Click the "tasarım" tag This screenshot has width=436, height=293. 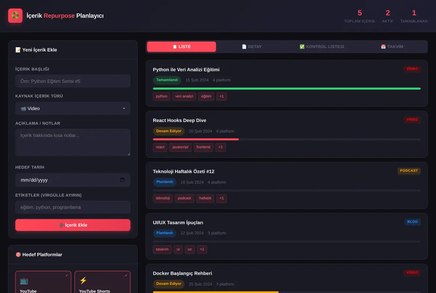tap(162, 249)
